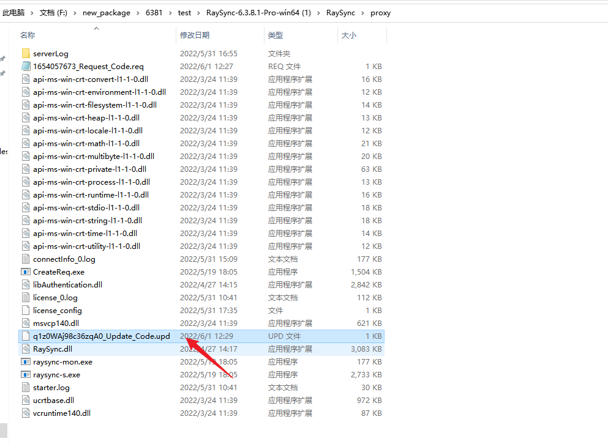Navigate to new_package in the breadcrumb
The height and width of the screenshot is (444, 608).
107,12
